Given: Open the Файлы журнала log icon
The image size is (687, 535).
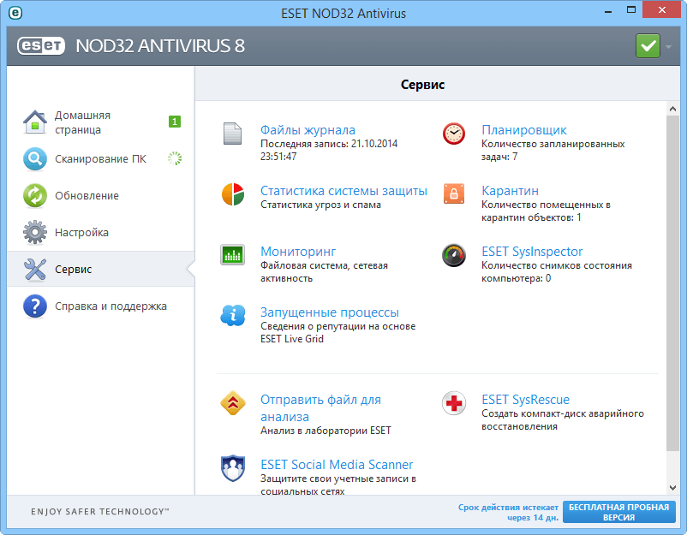Looking at the screenshot, I should [x=231, y=134].
